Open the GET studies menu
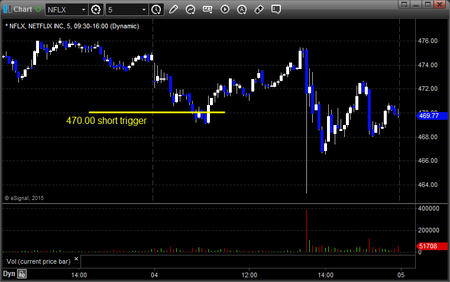Screen dimensions: 450x282 click(x=208, y=9)
